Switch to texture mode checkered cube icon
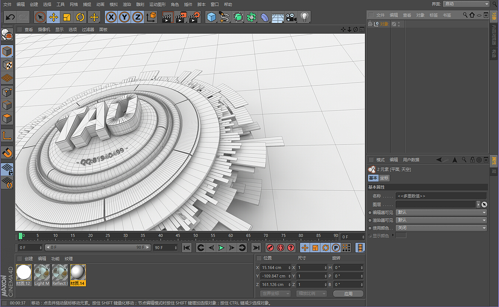The height and width of the screenshot is (307, 499). (x=7, y=65)
